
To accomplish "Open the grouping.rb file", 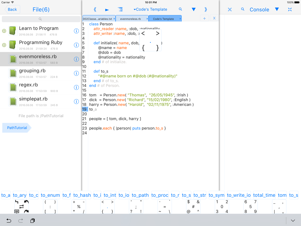I will click(x=41, y=73).
